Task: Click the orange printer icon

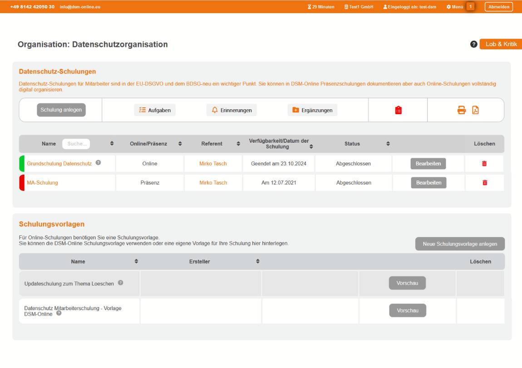Action: pyautogui.click(x=461, y=110)
